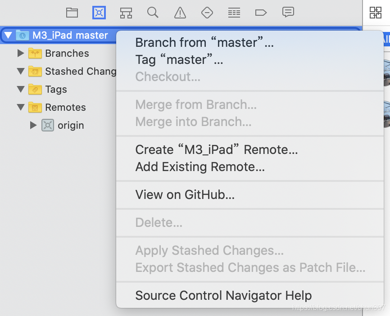
Task: Choose Add Existing Remote… menu item
Action: tap(250, 167)
